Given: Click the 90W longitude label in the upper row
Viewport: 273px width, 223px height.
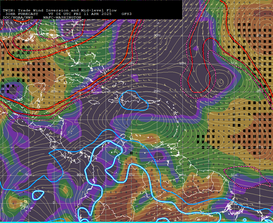Looking at the screenshot, I should click(29, 63).
